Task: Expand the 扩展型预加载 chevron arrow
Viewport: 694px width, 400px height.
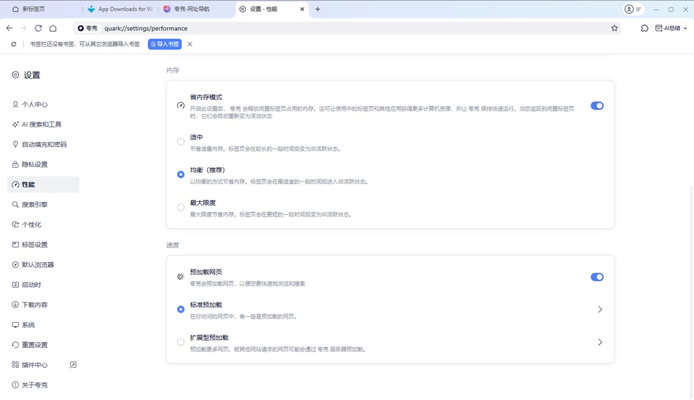Action: (x=600, y=342)
